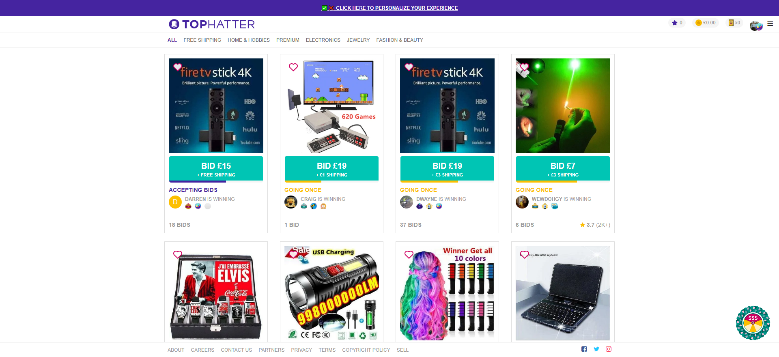This screenshot has width=779, height=357.
Task: Open the Copyright Policy footer link
Action: pyautogui.click(x=366, y=350)
